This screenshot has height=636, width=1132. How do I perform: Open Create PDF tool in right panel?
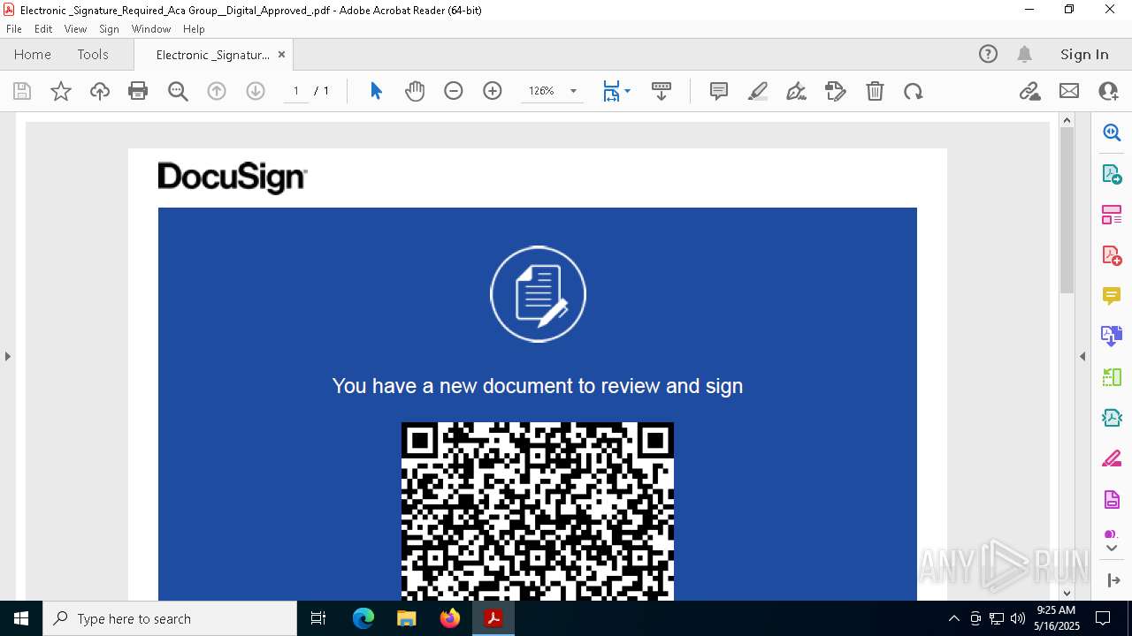[1112, 255]
